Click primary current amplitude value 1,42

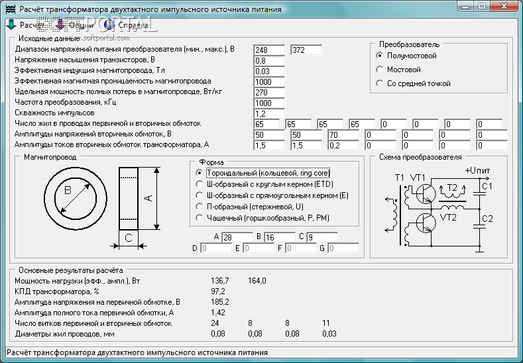pos(218,313)
